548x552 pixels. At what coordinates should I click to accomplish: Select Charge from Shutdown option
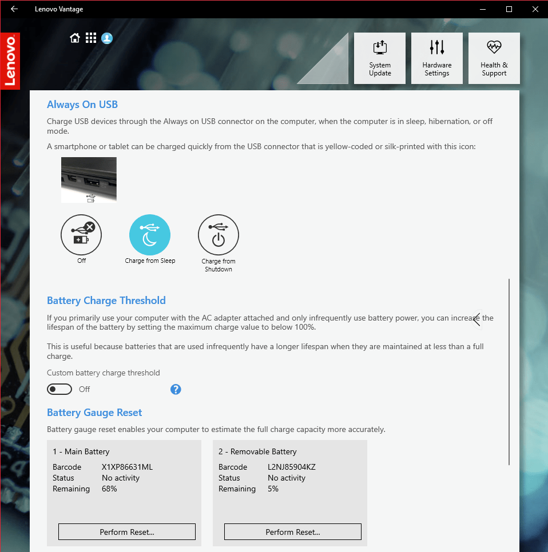tap(219, 235)
